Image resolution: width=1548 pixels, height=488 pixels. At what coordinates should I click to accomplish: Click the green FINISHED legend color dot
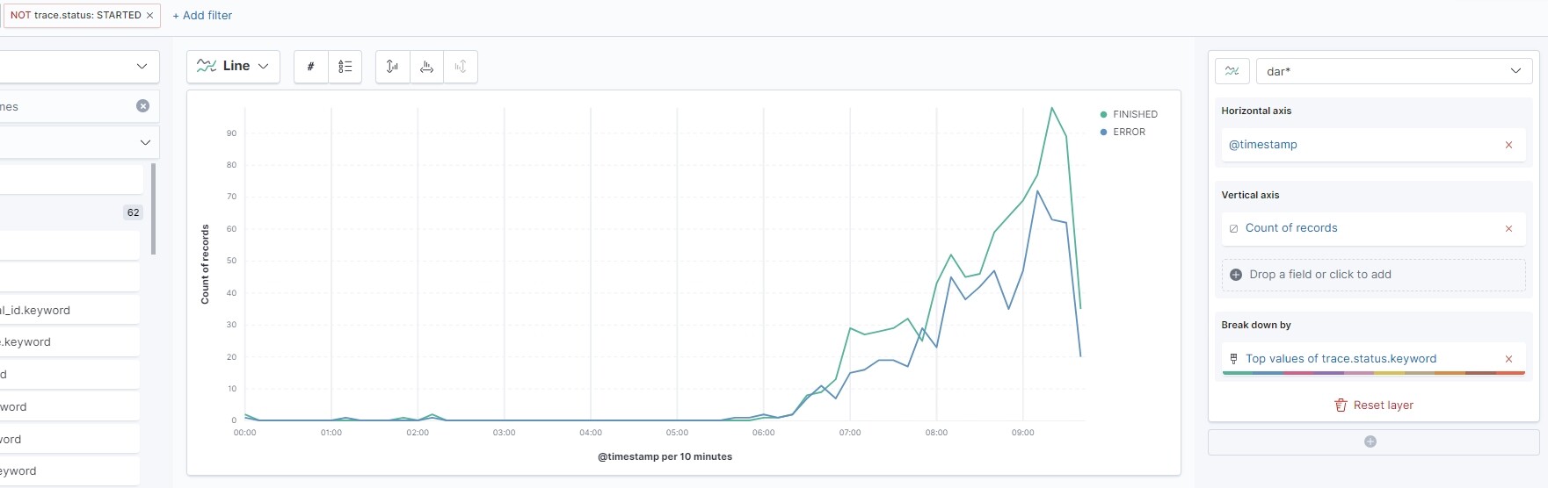click(1103, 114)
